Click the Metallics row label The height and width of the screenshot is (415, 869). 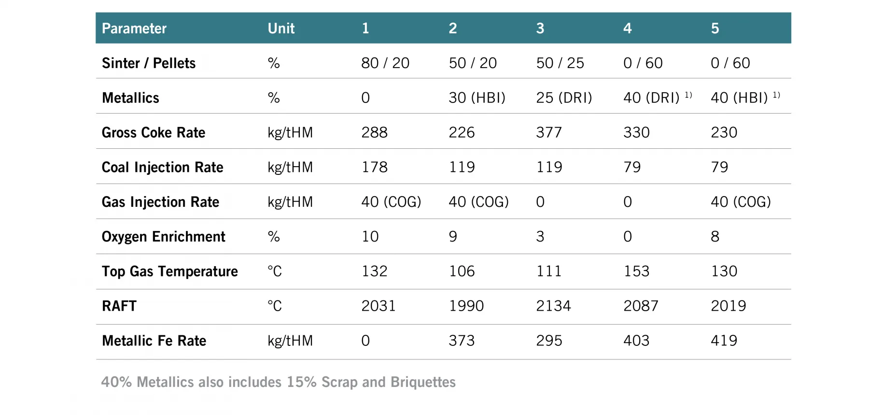(130, 98)
